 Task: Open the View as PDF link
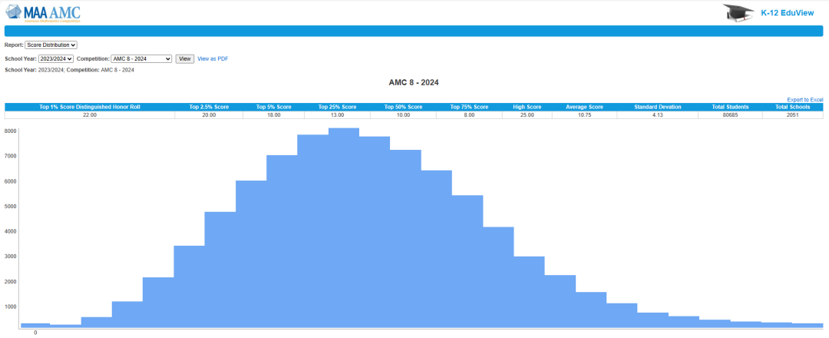(213, 58)
